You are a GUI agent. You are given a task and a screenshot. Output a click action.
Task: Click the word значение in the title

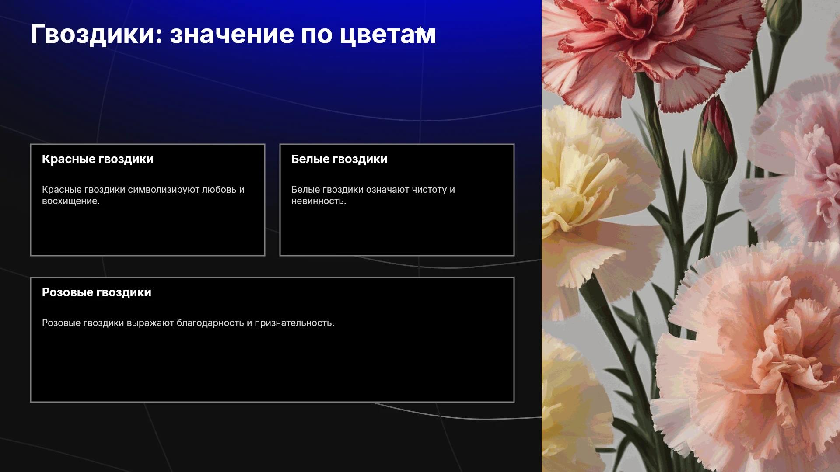pos(232,34)
